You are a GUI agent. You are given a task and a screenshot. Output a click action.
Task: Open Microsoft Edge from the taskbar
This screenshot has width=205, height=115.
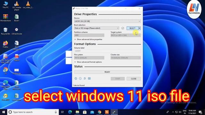70,112
